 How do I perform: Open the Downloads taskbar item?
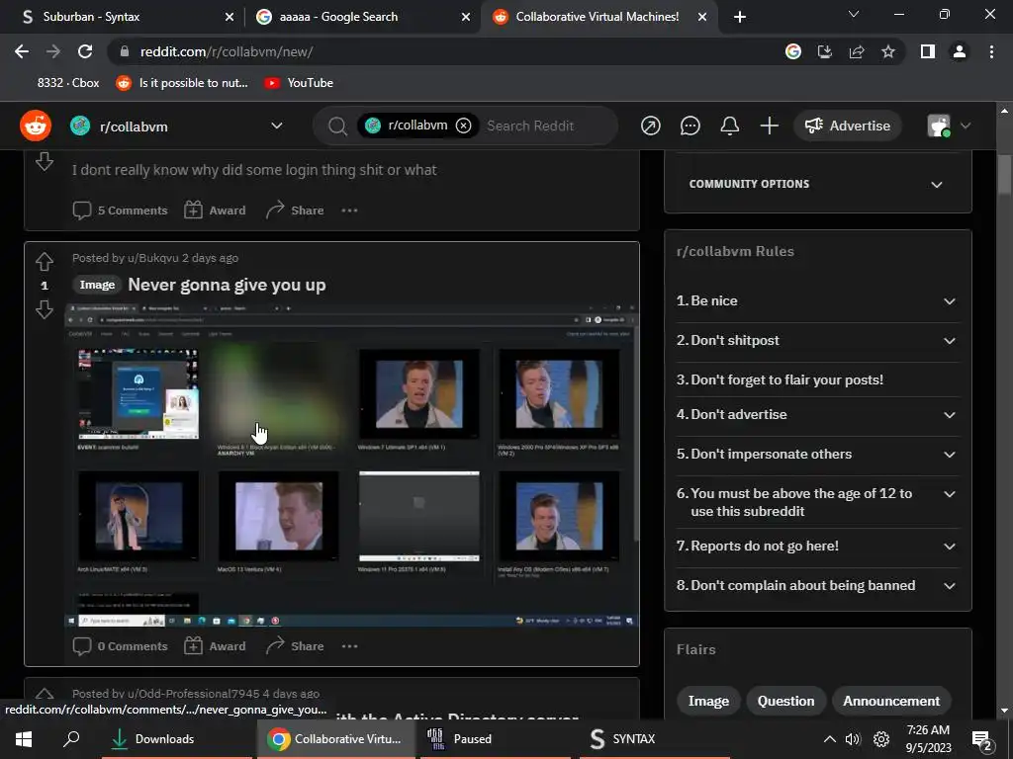click(x=177, y=739)
